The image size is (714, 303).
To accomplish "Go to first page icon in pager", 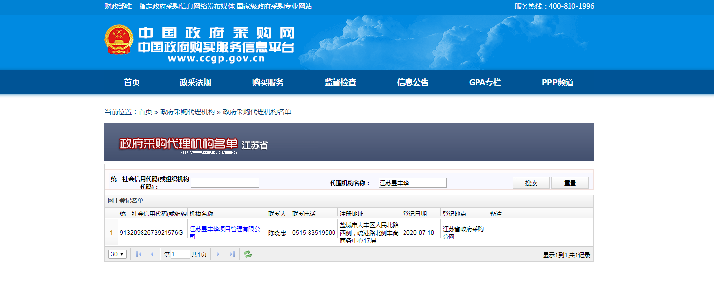I will click(139, 254).
